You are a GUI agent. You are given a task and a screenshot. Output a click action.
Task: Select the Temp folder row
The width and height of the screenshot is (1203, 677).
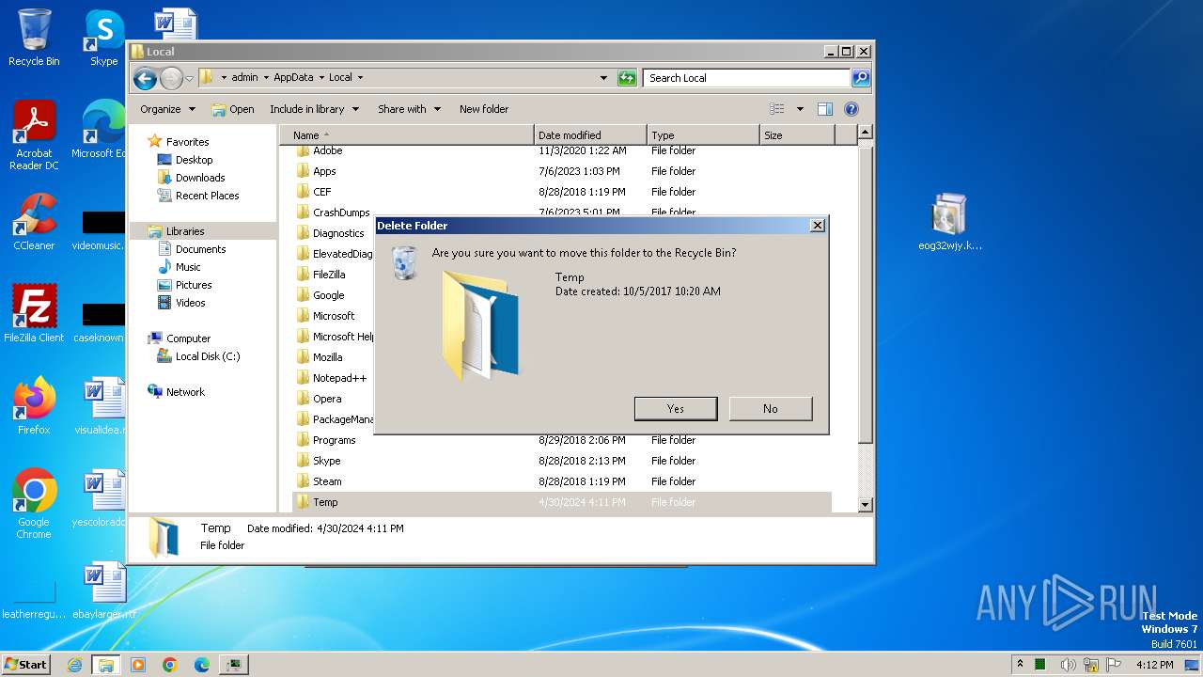[562, 502]
